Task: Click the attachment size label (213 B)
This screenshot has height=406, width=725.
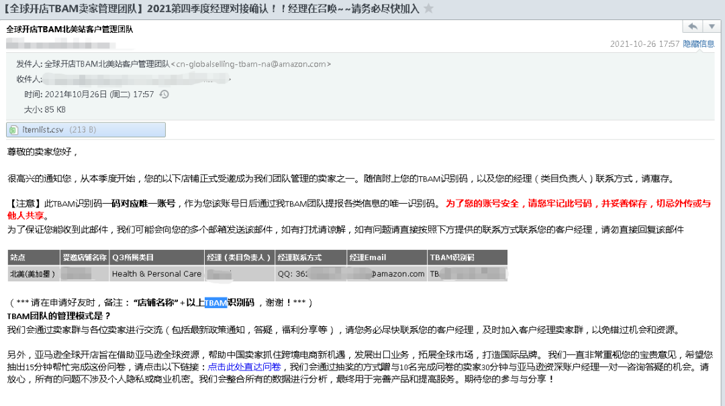Action: coord(82,128)
